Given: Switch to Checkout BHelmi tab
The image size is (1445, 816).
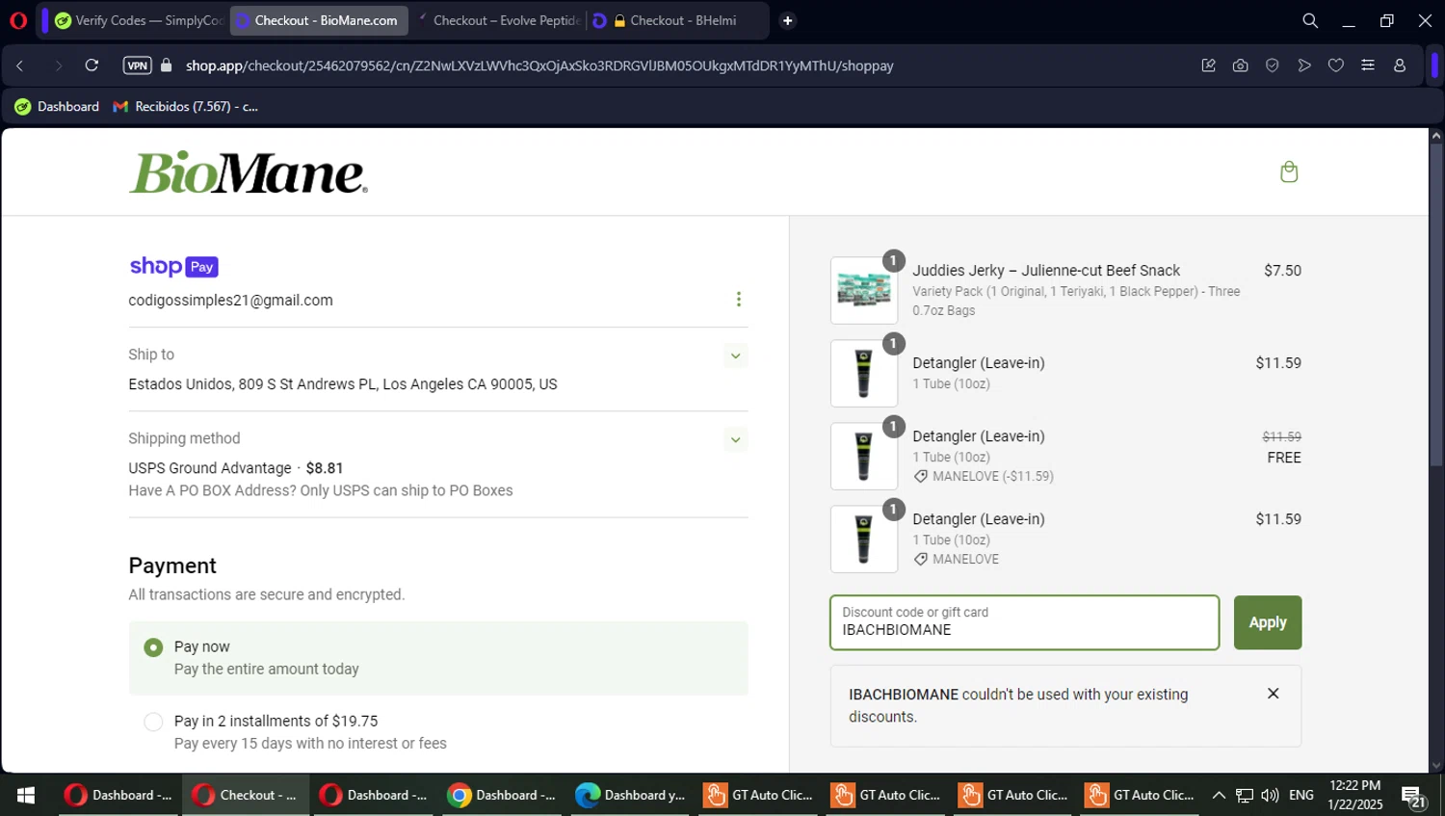Looking at the screenshot, I should click(677, 20).
